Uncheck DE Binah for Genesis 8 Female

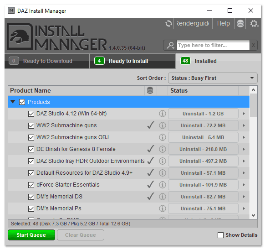point(31,149)
